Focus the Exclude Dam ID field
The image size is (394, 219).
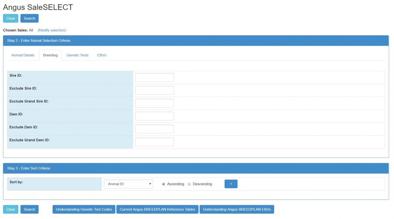click(x=154, y=129)
